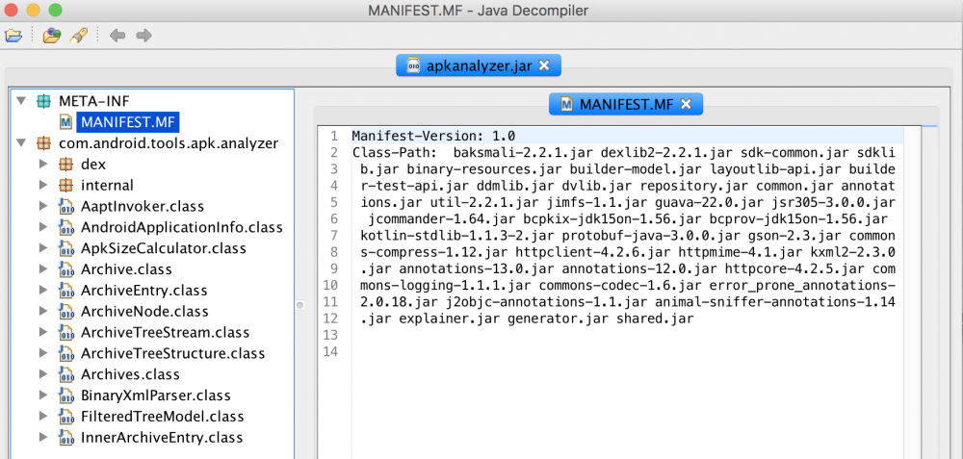This screenshot has width=963, height=459.
Task: Select AaptInvoker.class in the tree
Action: pyautogui.click(x=143, y=206)
